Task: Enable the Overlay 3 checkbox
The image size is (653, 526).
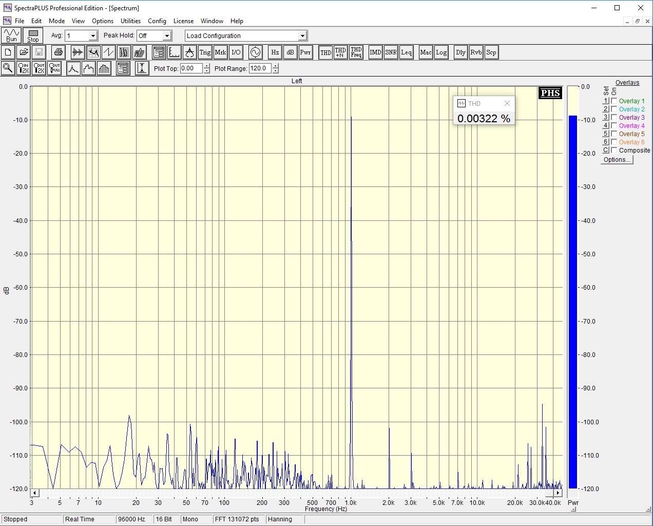Action: coord(614,118)
